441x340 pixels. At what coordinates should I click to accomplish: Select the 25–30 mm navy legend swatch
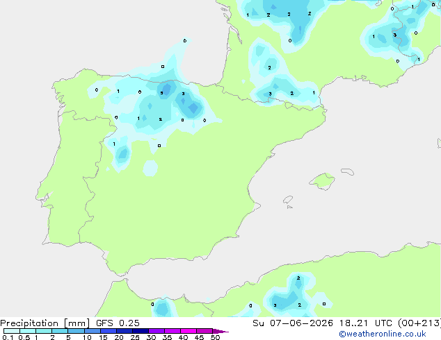coord(140,331)
